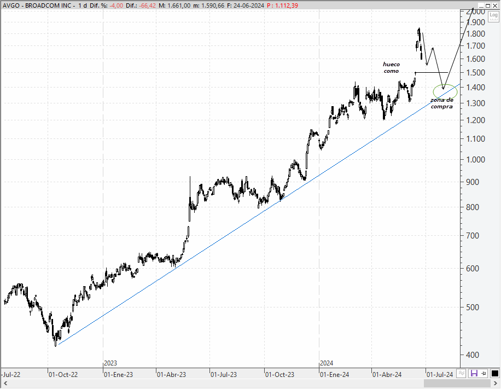This screenshot has width=501, height=389.
Task: Click the 600 price axis label
Action: point(473,269)
